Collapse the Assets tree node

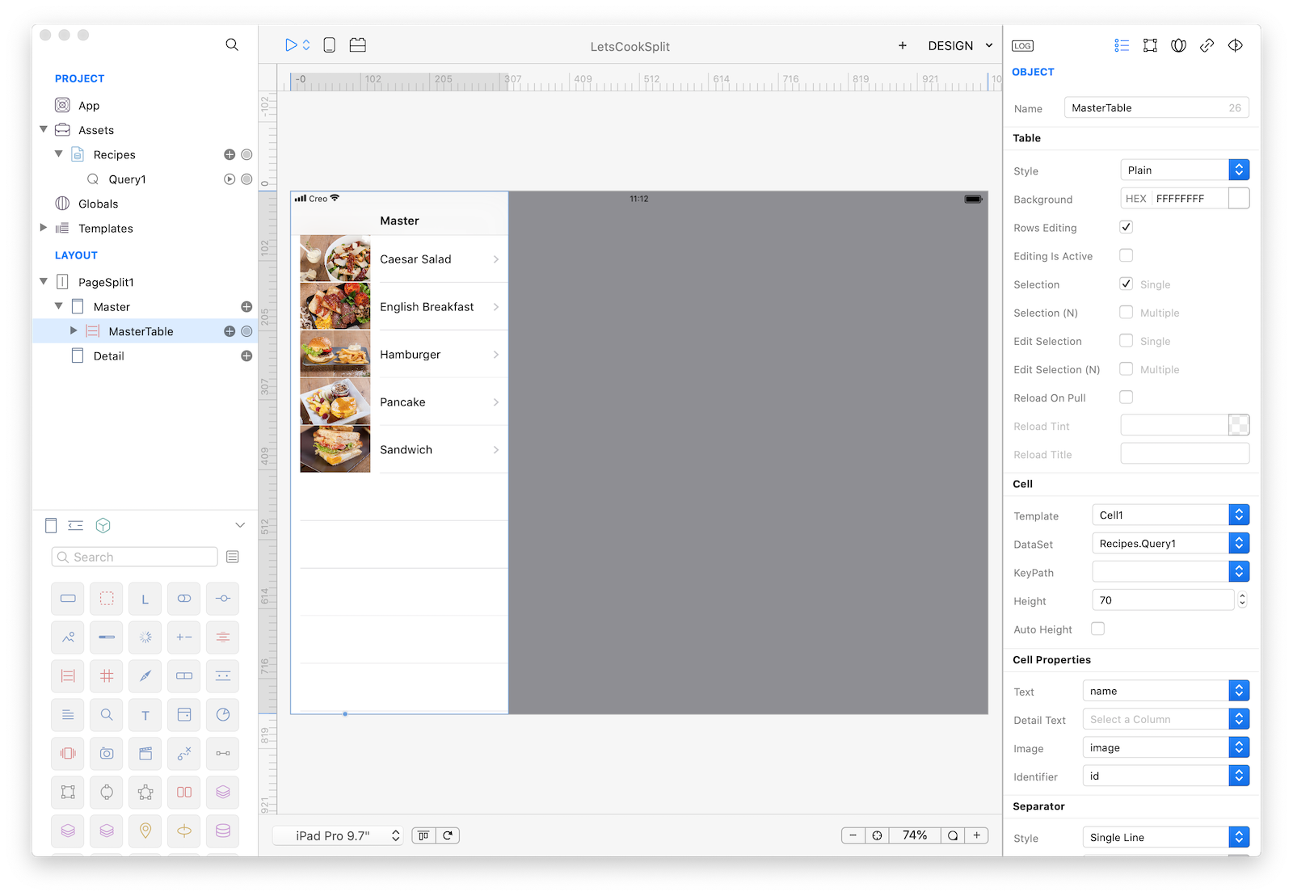point(44,129)
